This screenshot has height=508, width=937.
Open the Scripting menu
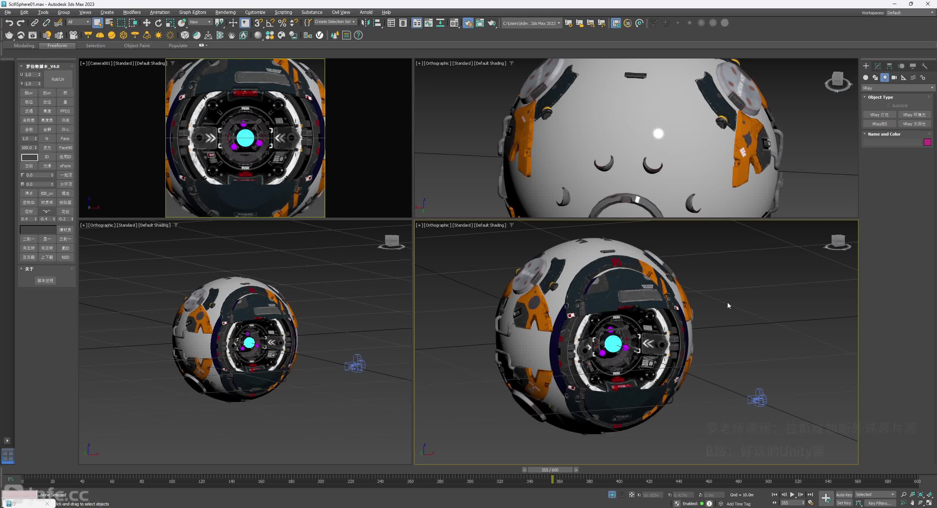[283, 12]
